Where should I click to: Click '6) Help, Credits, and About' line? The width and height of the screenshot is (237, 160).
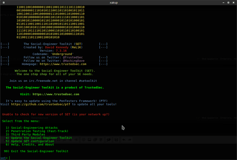click(x=30, y=145)
